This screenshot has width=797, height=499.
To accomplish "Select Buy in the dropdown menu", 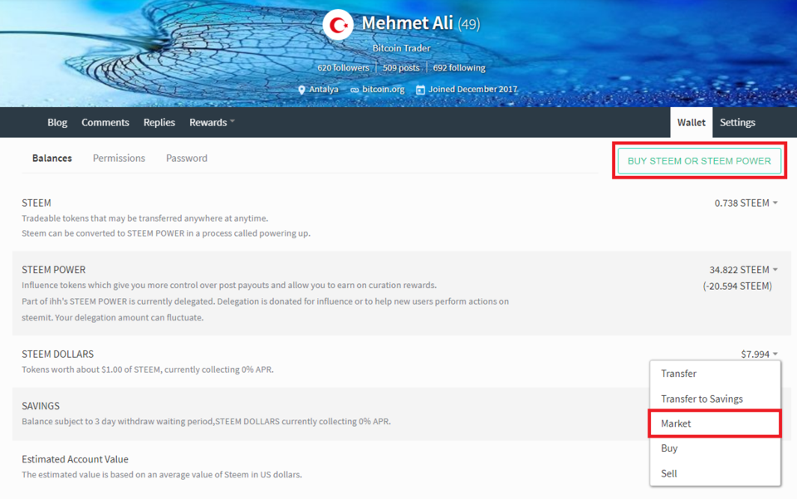I will (x=715, y=448).
